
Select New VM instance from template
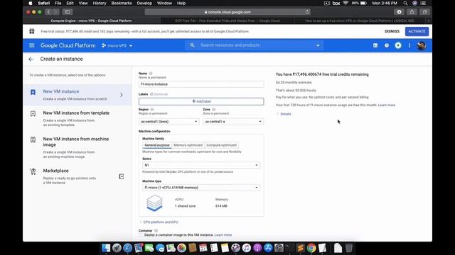(x=77, y=118)
